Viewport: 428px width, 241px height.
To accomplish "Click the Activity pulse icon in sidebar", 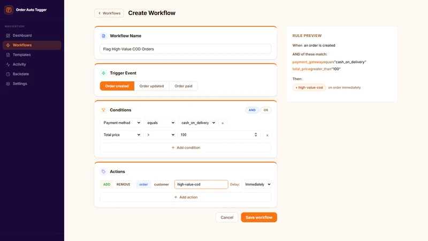I will [x=8, y=64].
